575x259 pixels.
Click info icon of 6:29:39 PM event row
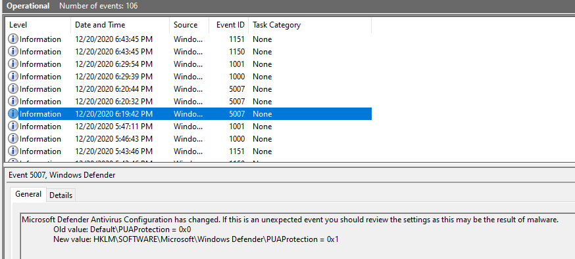pyautogui.click(x=13, y=76)
